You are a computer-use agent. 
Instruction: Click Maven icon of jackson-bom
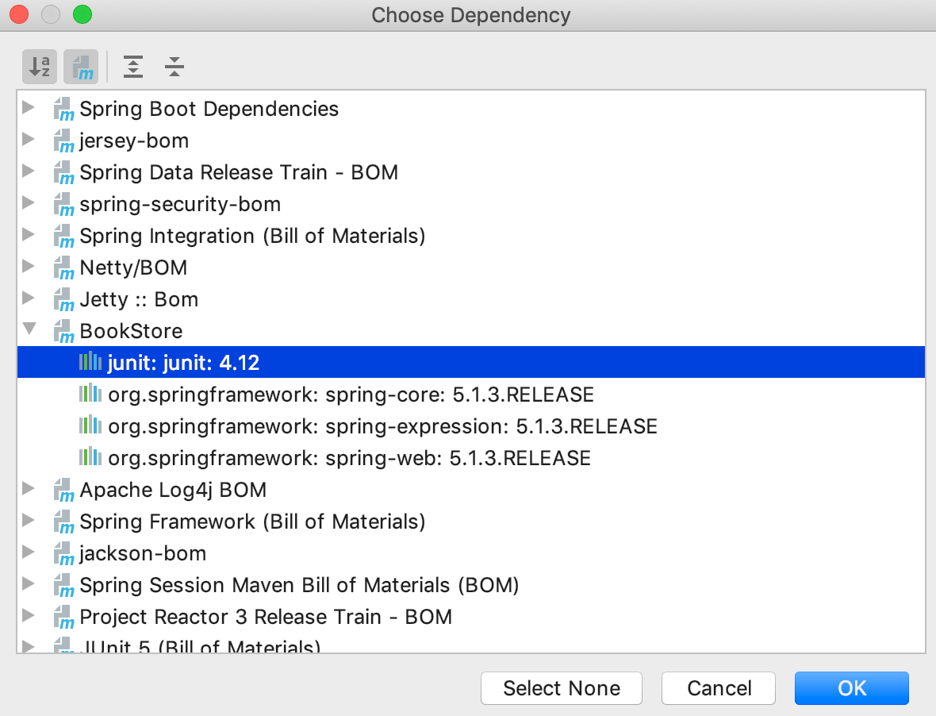pyautogui.click(x=63, y=553)
